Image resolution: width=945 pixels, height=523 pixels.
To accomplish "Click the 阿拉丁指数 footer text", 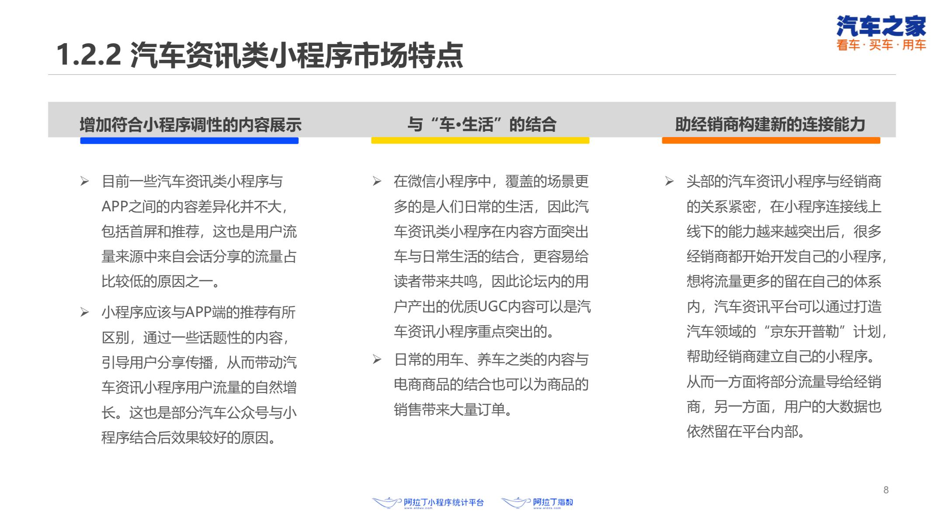I will click(552, 502).
